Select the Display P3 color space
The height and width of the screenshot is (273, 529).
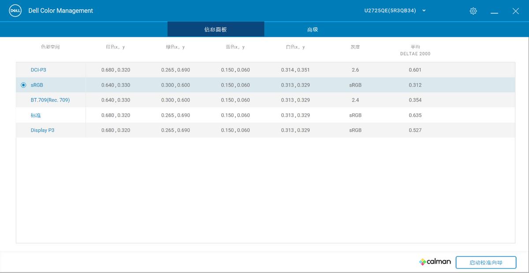[x=42, y=130]
